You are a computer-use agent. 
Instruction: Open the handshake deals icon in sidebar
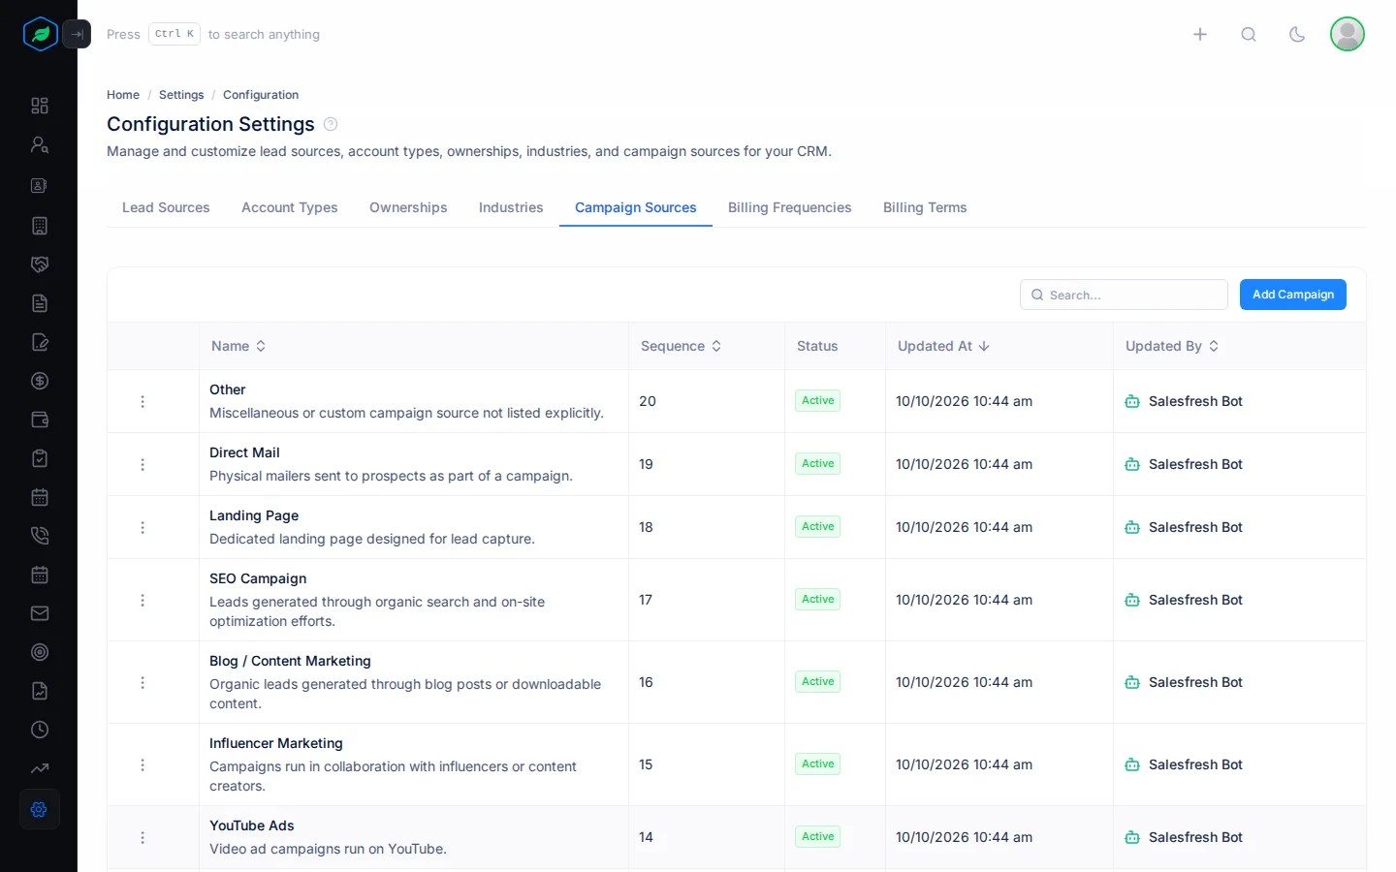pyautogui.click(x=40, y=265)
